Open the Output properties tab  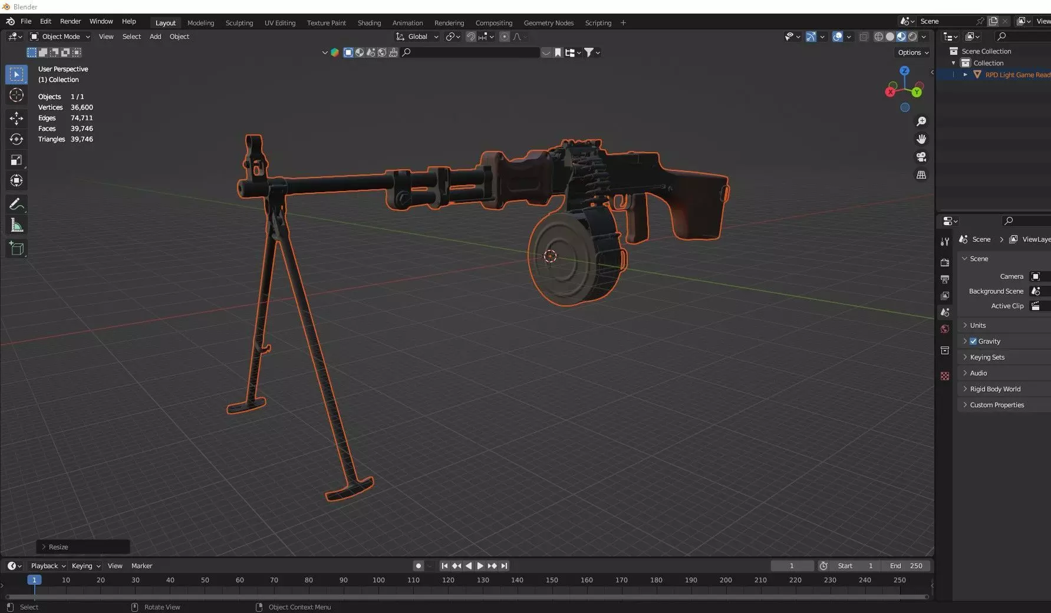click(945, 279)
